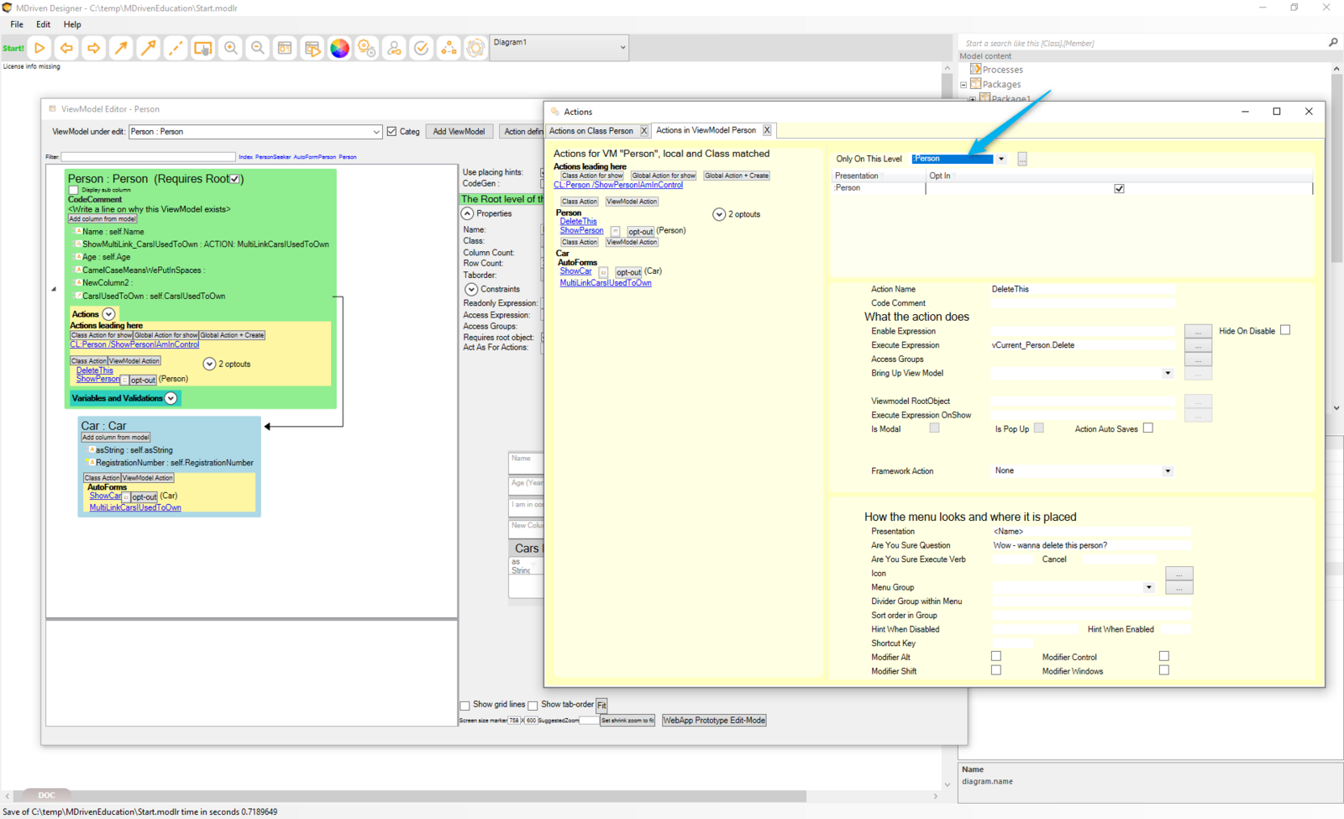Switch to Actions on Class Person tab
The height and width of the screenshot is (819, 1344).
(x=591, y=131)
